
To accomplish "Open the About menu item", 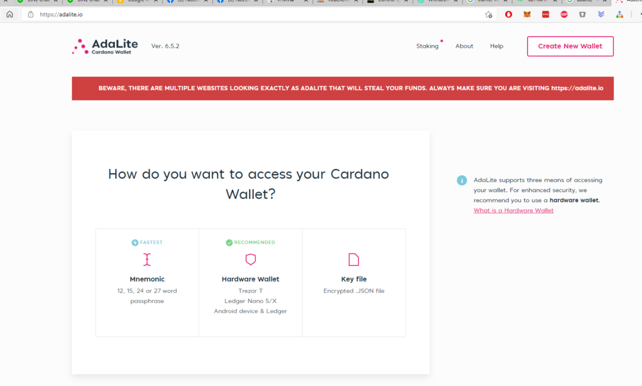I will tap(465, 46).
